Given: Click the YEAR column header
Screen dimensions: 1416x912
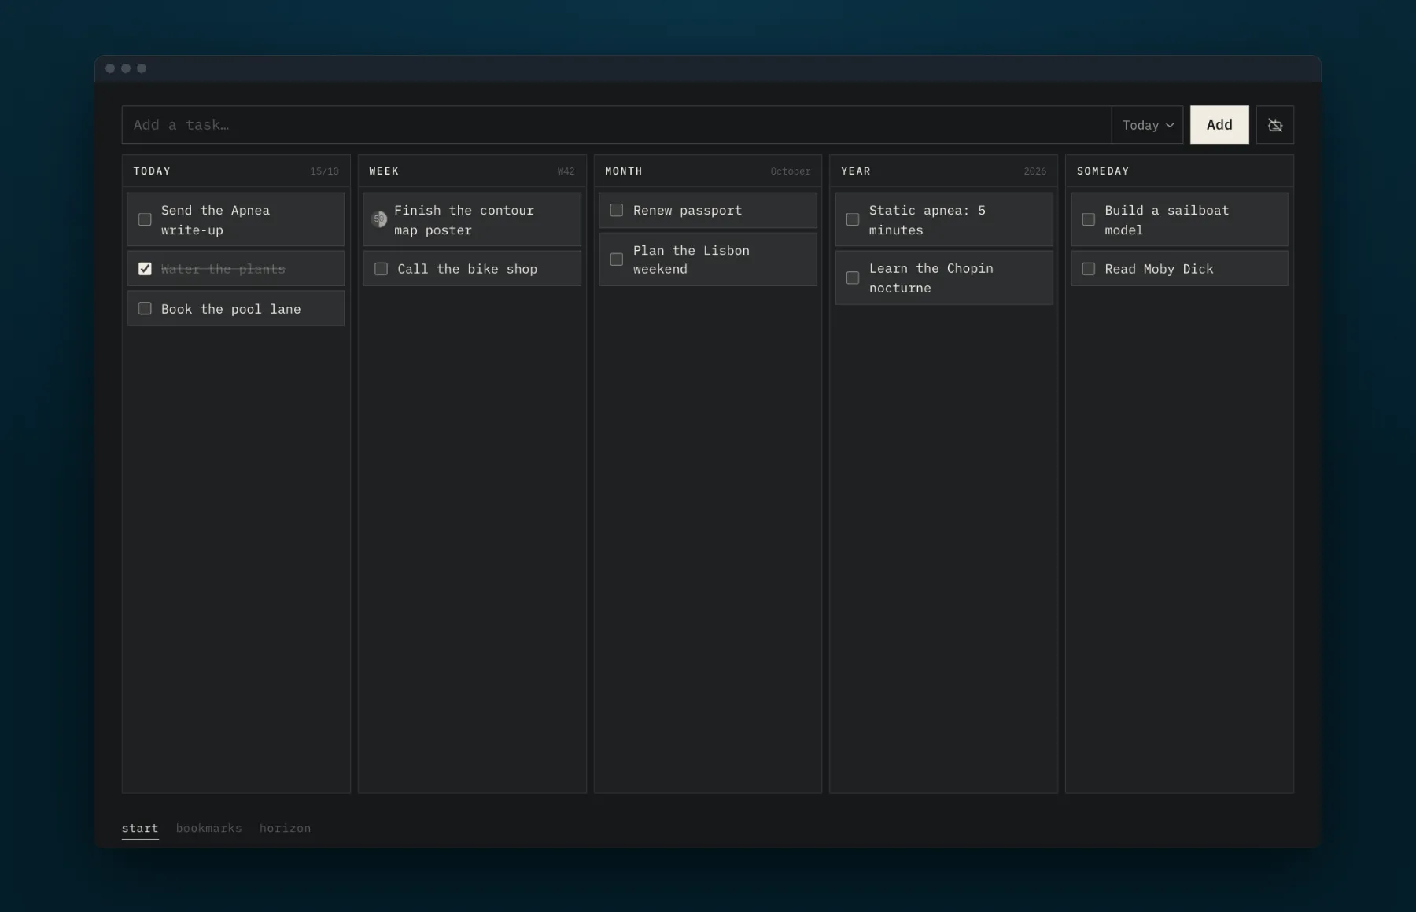Looking at the screenshot, I should 856,171.
